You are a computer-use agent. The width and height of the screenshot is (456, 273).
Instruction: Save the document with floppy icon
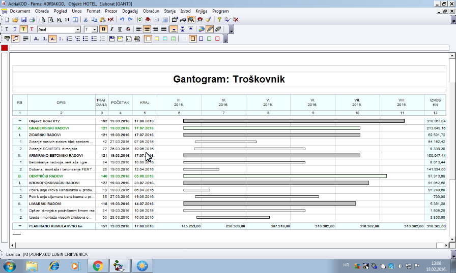(x=24, y=20)
